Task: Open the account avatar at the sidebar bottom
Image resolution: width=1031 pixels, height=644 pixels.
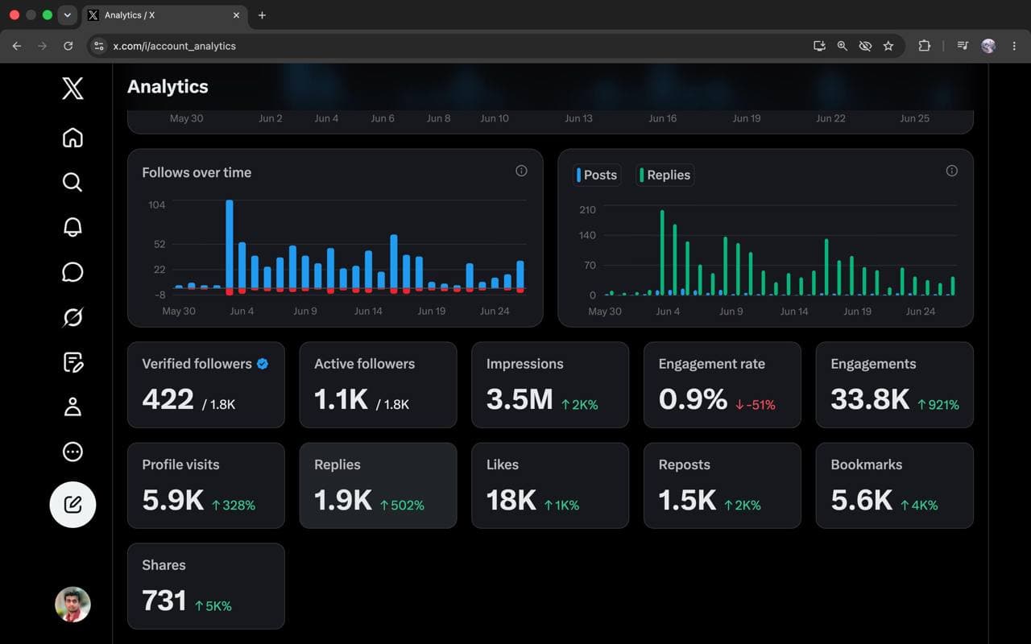Action: (72, 604)
